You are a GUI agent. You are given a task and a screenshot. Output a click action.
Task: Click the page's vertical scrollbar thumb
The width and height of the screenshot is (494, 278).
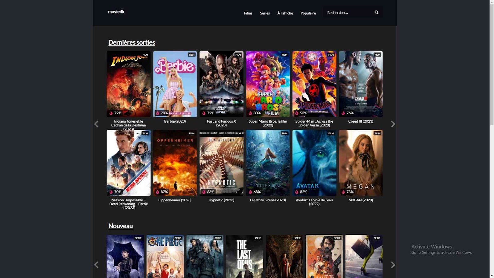tap(492, 65)
